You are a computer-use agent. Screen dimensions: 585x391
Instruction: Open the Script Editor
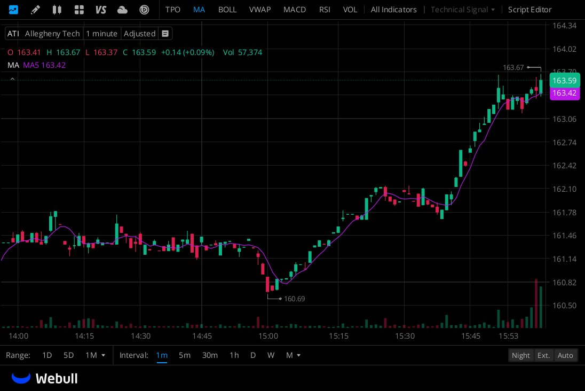pos(530,10)
